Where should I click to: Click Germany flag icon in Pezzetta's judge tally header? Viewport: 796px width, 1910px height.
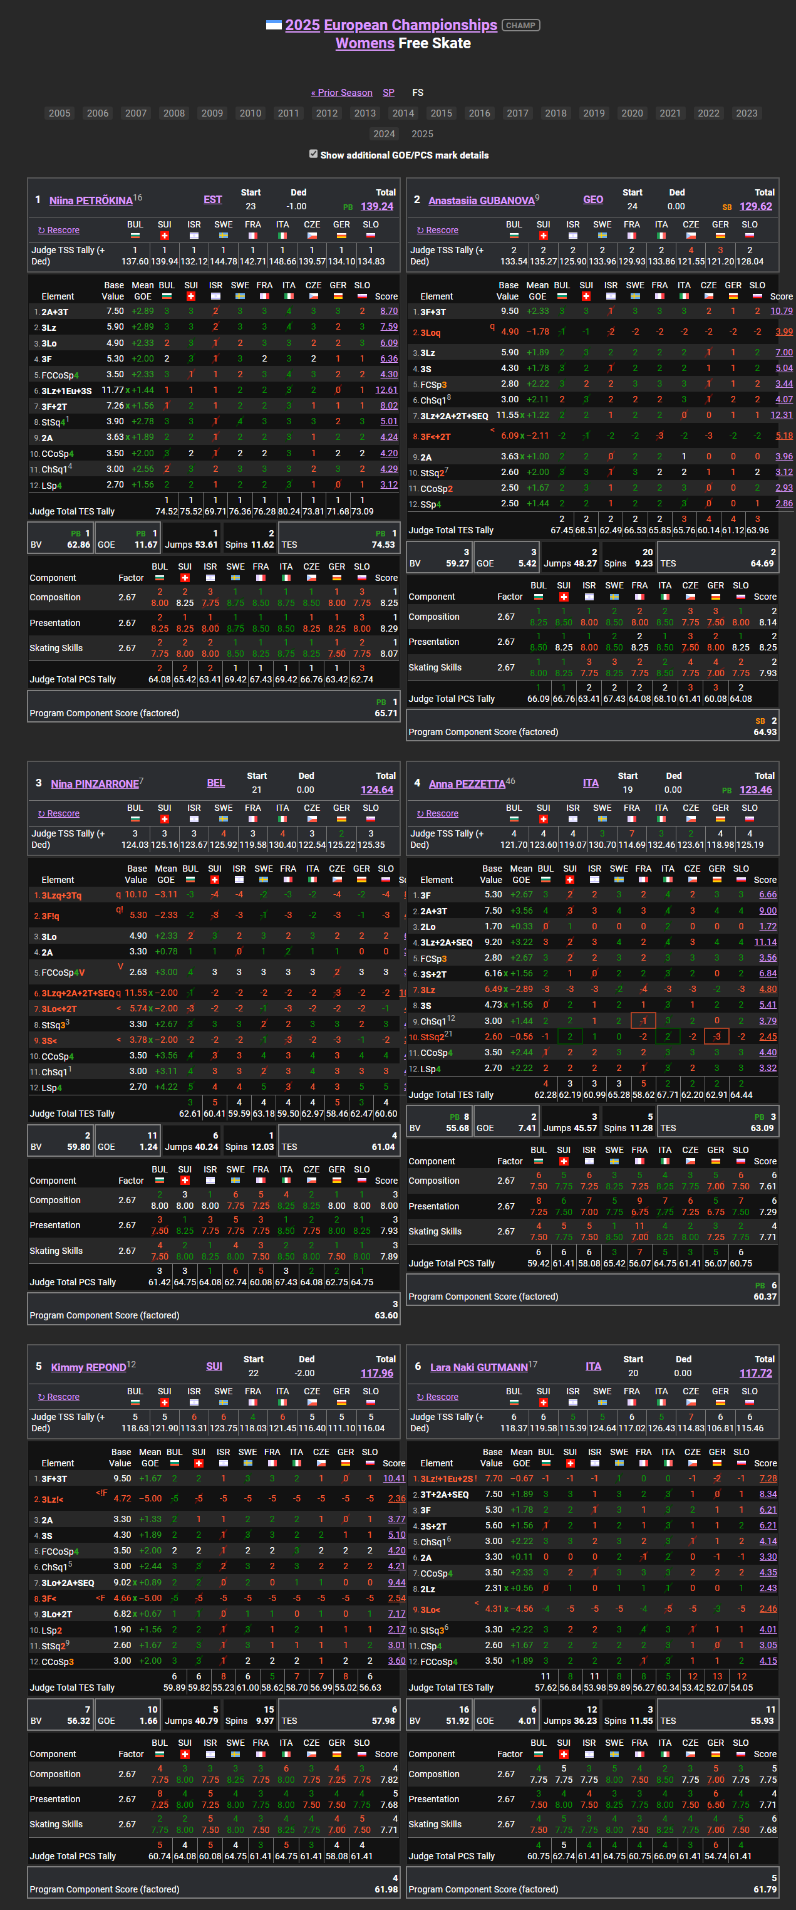tap(720, 819)
